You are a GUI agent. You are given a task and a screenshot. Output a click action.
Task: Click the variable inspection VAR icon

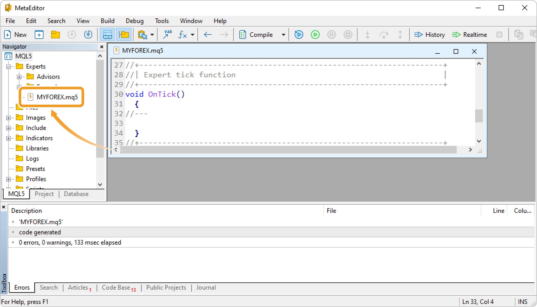coord(168,34)
